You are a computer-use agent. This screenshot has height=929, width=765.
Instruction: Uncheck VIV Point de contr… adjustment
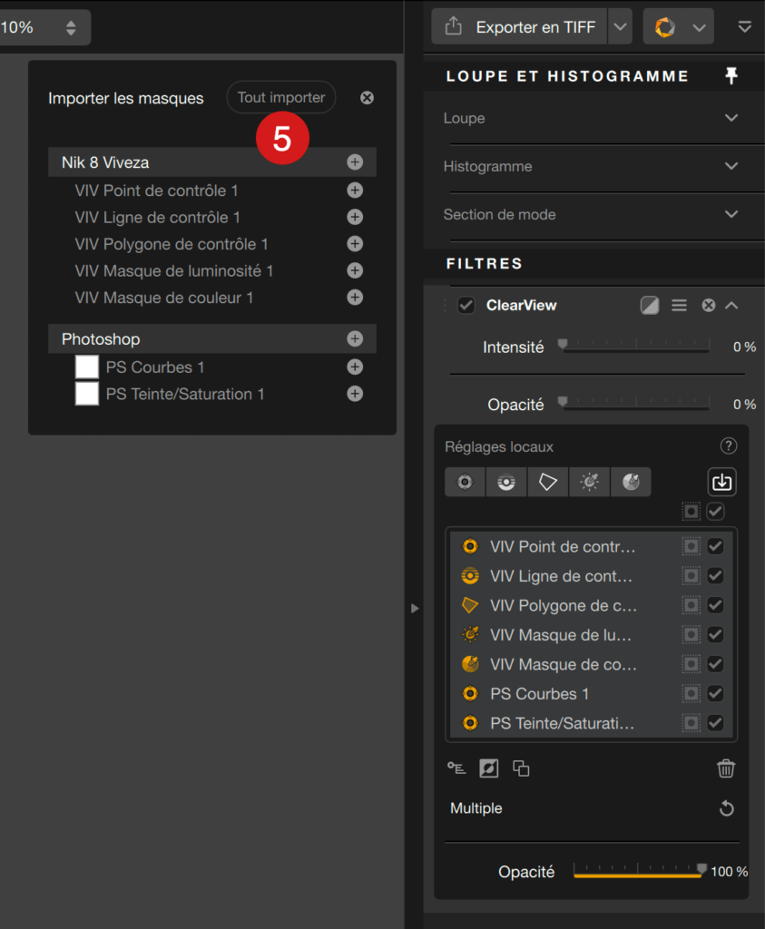tap(715, 546)
